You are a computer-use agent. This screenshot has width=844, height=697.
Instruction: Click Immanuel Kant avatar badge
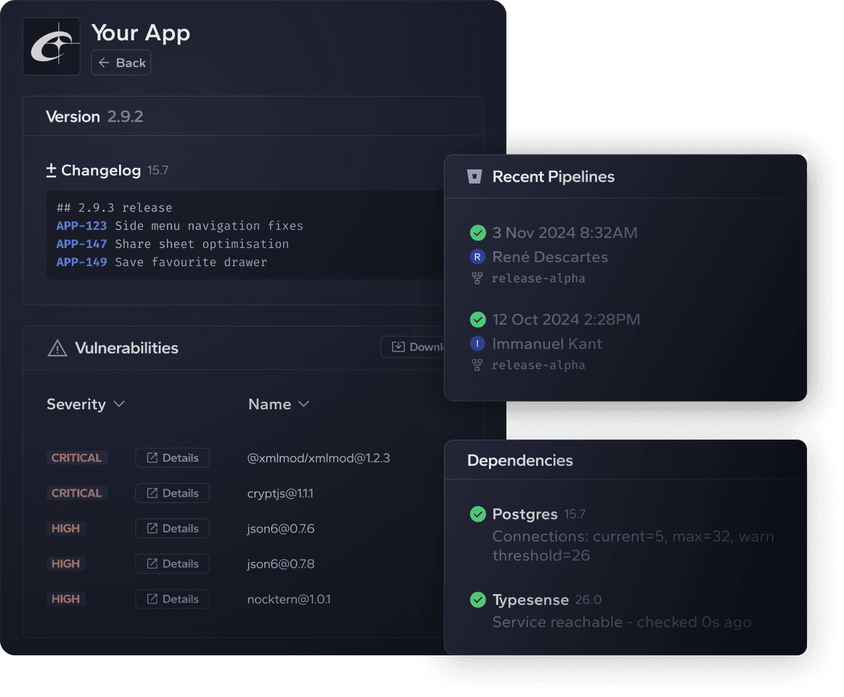pyautogui.click(x=477, y=343)
